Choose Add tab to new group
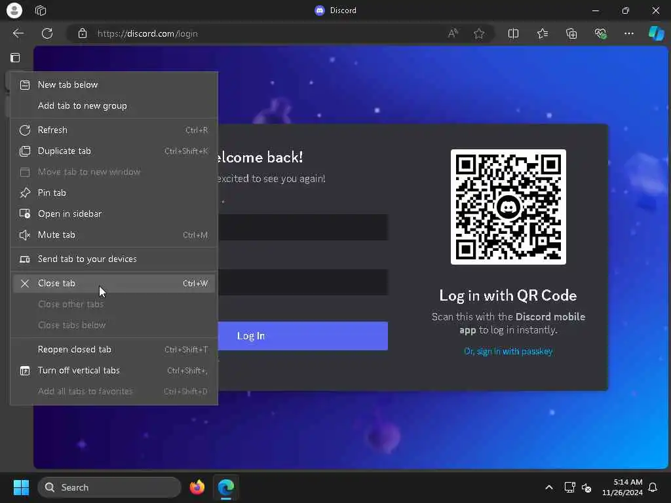This screenshot has width=671, height=503. (x=114, y=105)
